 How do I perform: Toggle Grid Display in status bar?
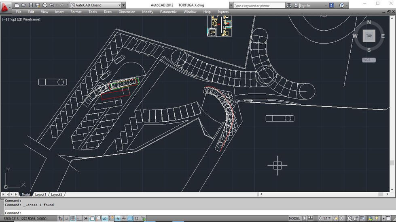(x=73, y=218)
